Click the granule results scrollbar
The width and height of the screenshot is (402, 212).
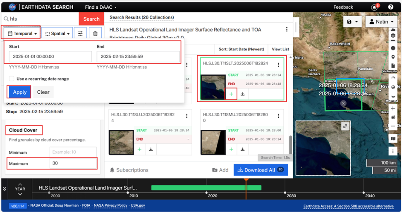tap(290, 145)
